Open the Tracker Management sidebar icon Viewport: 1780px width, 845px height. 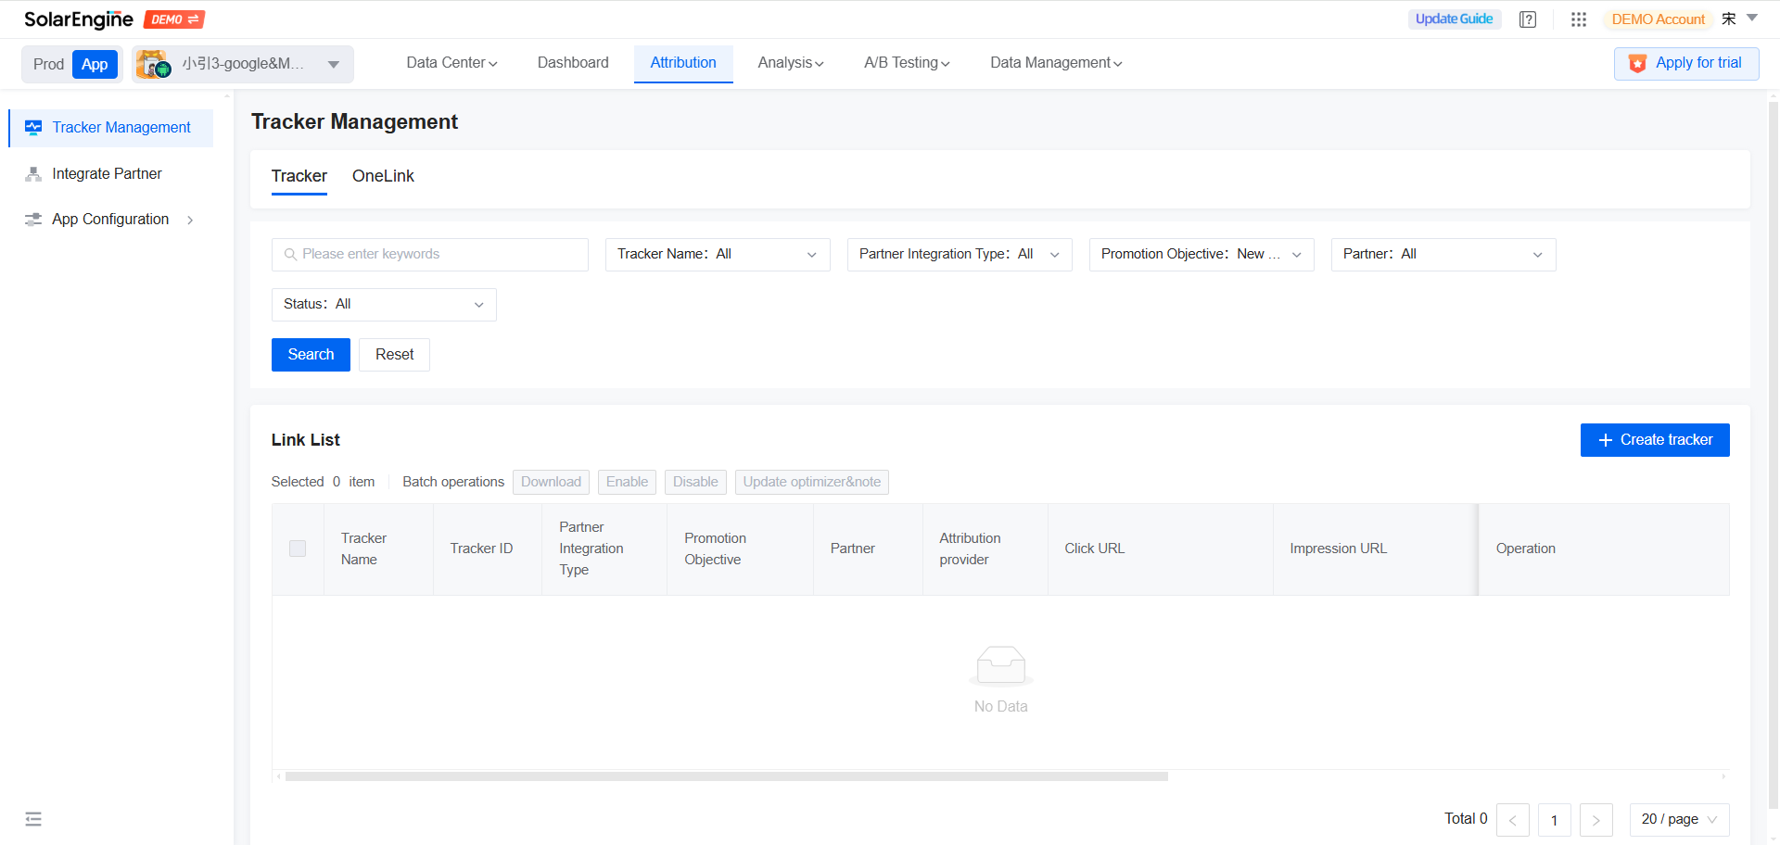click(x=33, y=127)
